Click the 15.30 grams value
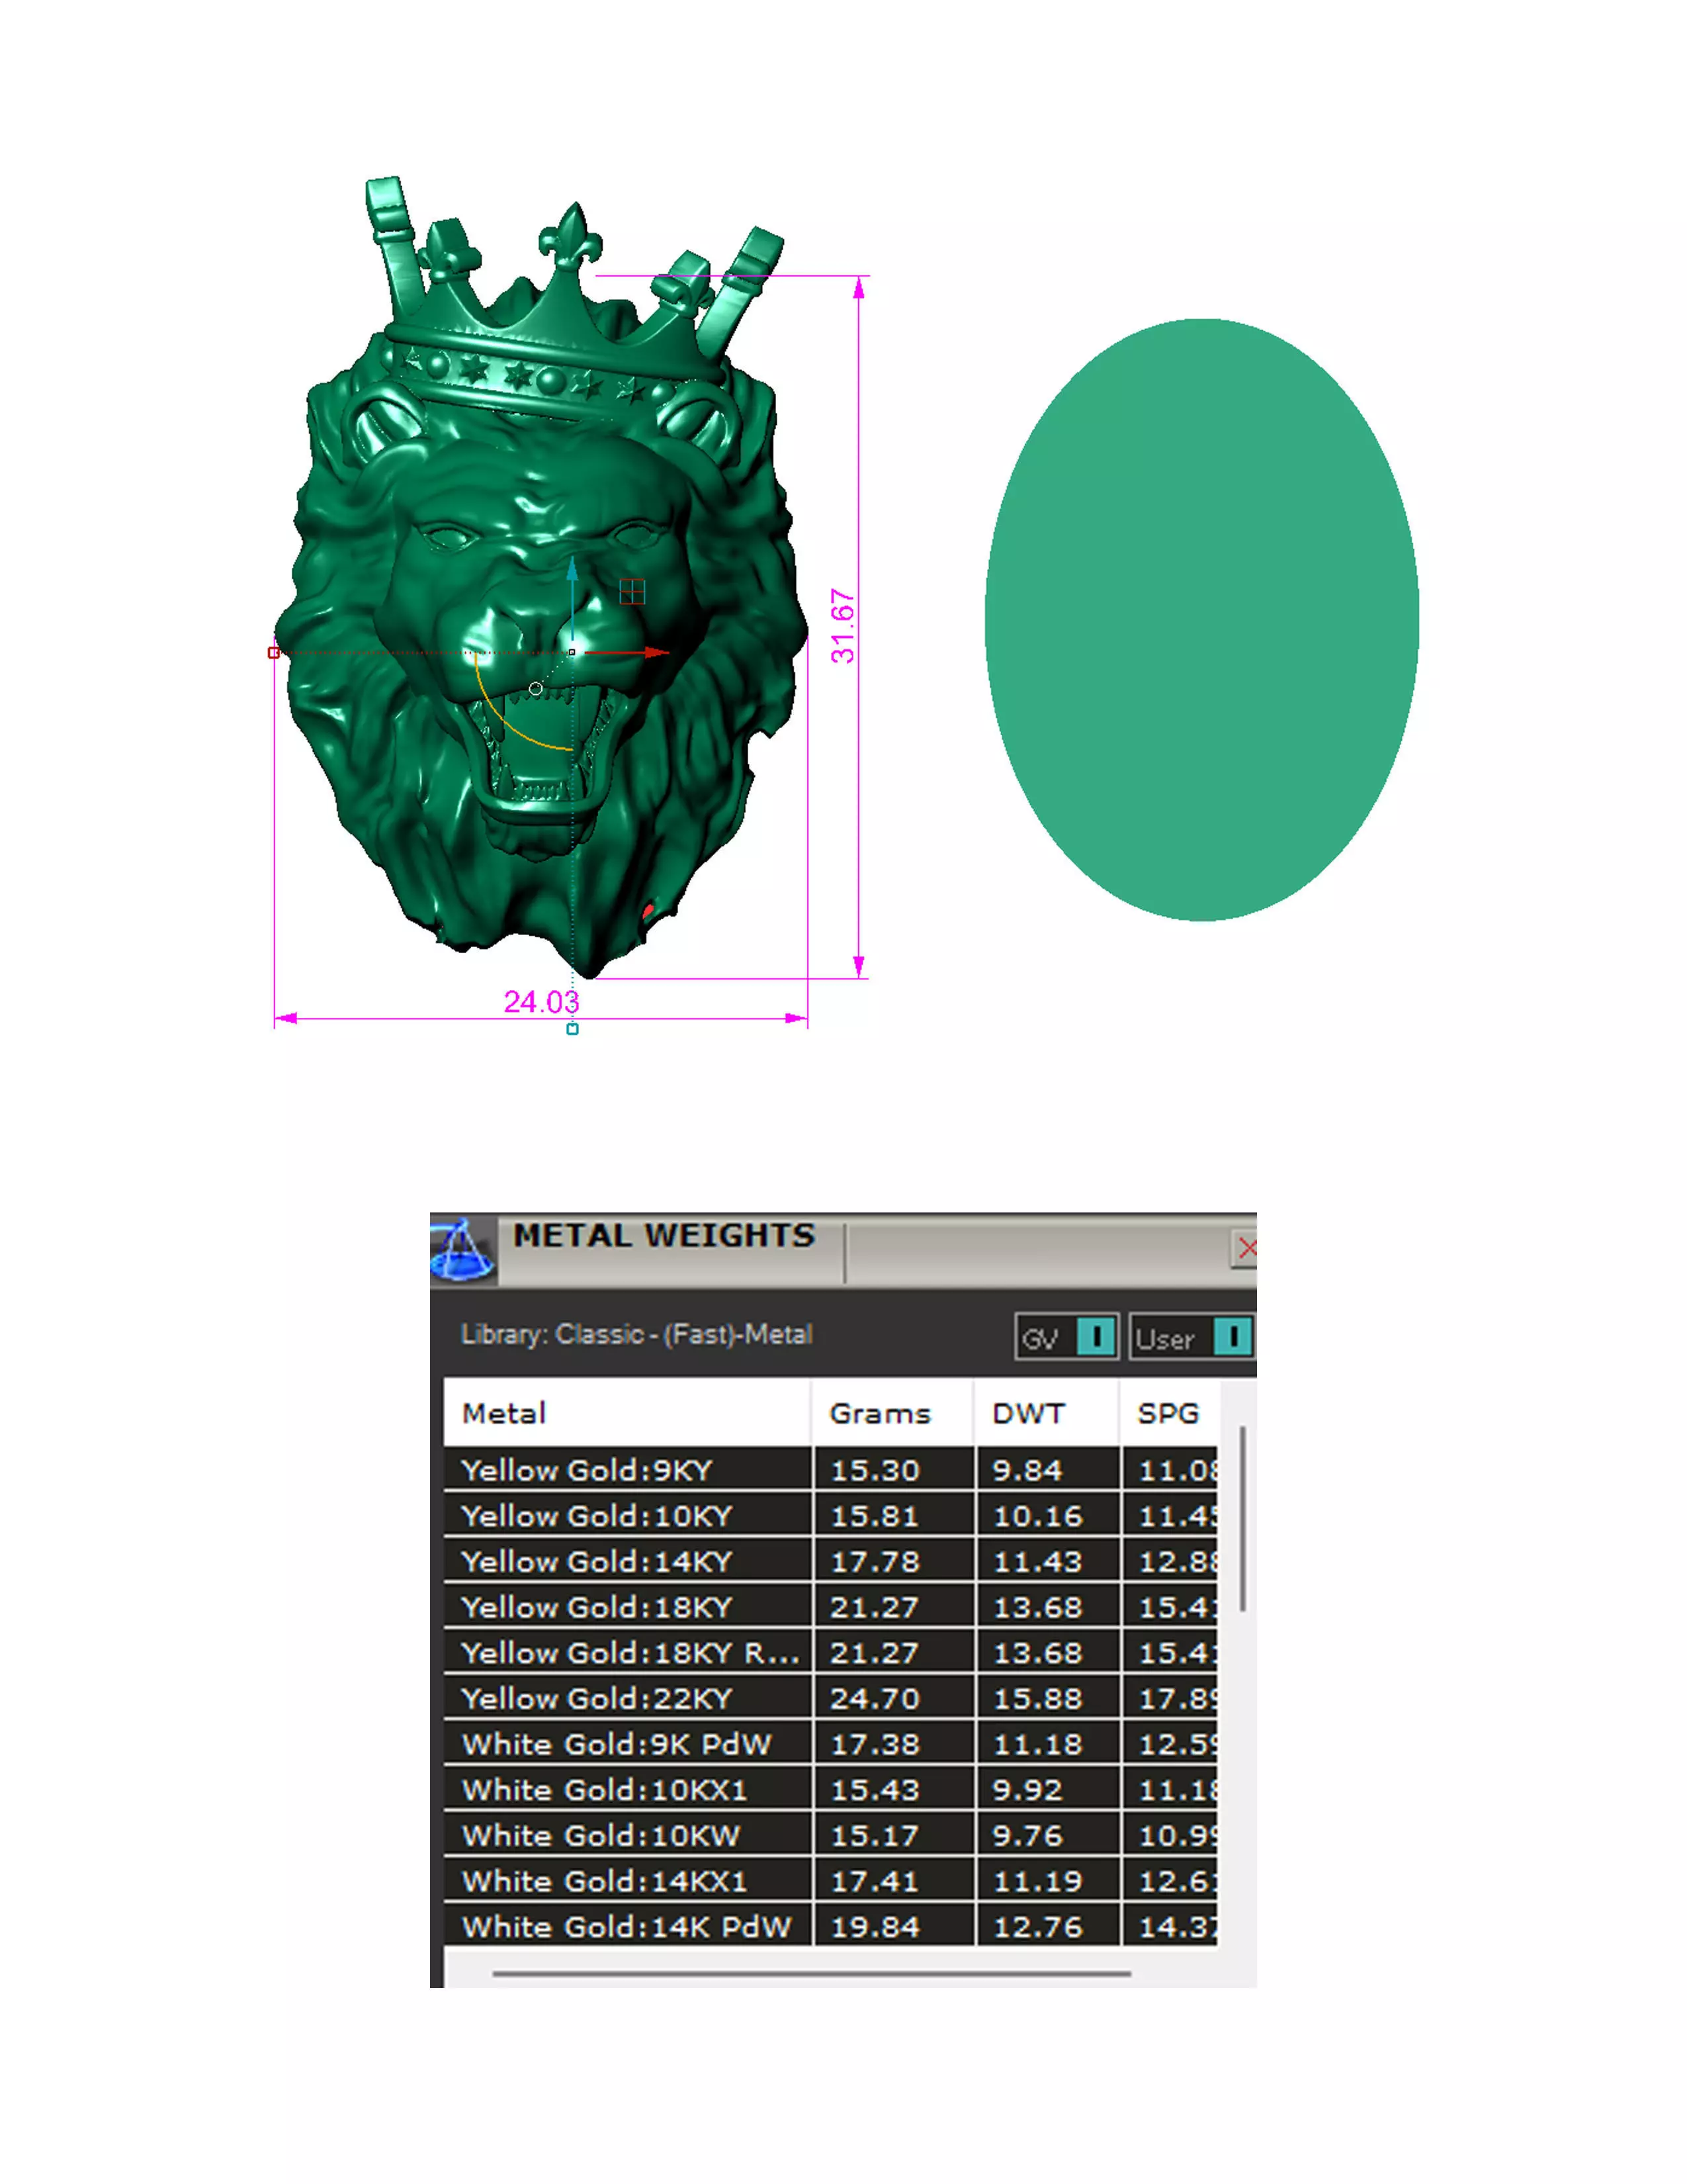 [875, 1470]
